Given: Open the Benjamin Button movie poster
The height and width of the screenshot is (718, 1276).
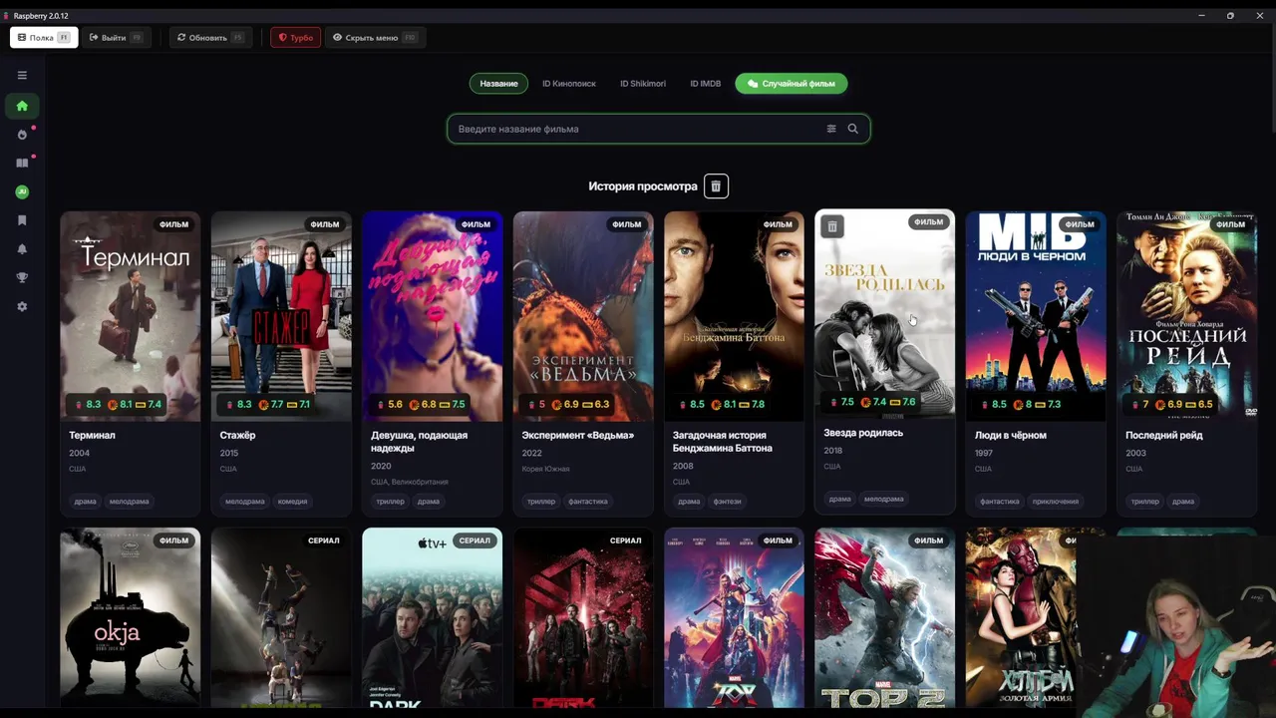Looking at the screenshot, I should coord(735,316).
